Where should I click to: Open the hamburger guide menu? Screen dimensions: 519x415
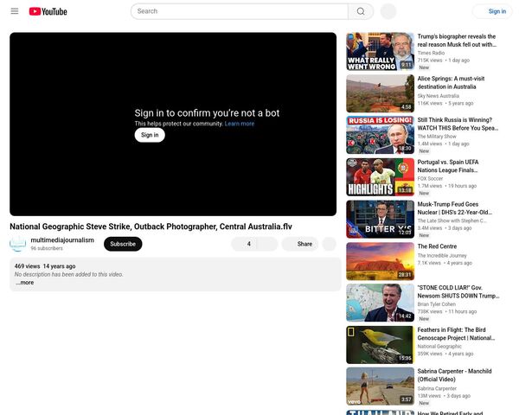[15, 11]
